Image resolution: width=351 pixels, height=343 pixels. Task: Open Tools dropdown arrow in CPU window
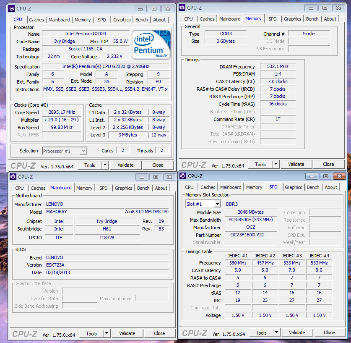tap(105, 165)
